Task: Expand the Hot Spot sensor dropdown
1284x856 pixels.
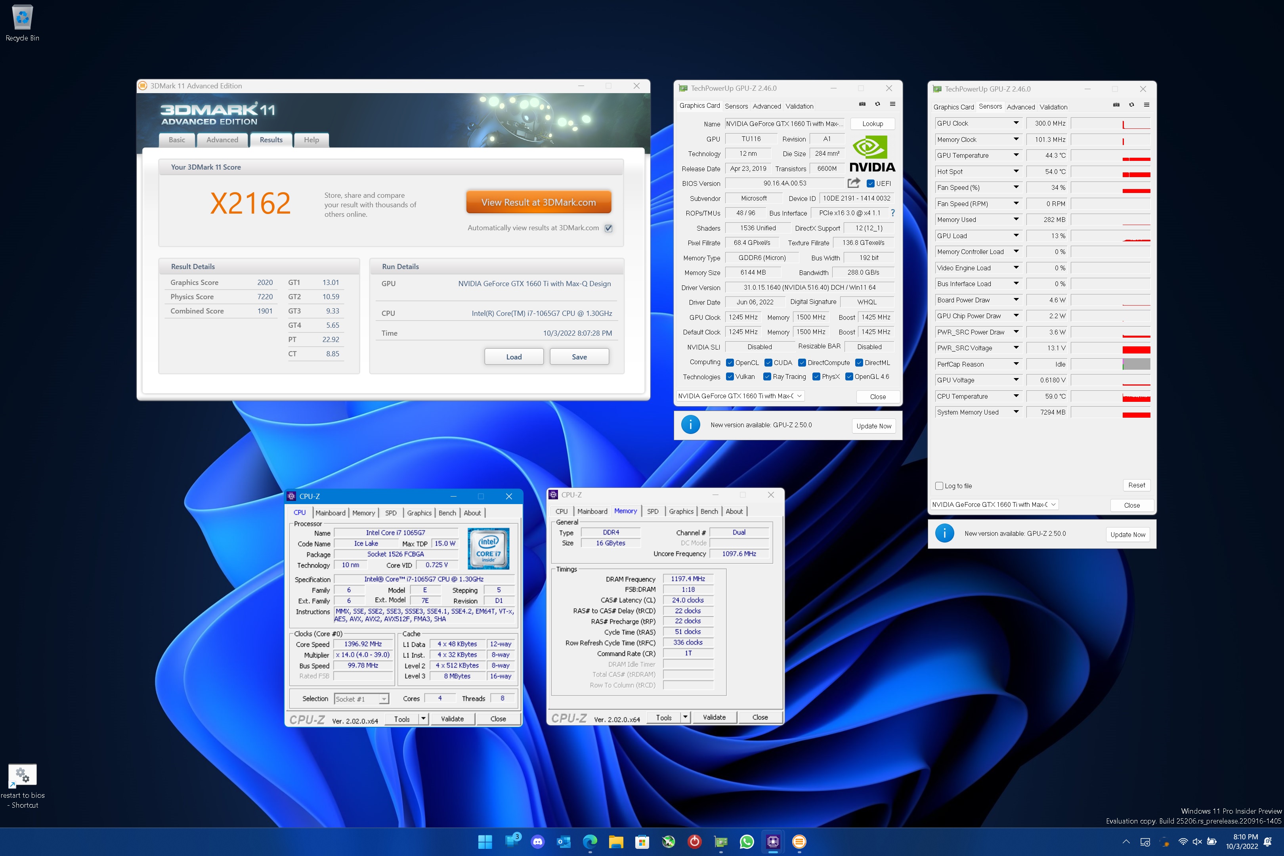Action: [x=1016, y=172]
